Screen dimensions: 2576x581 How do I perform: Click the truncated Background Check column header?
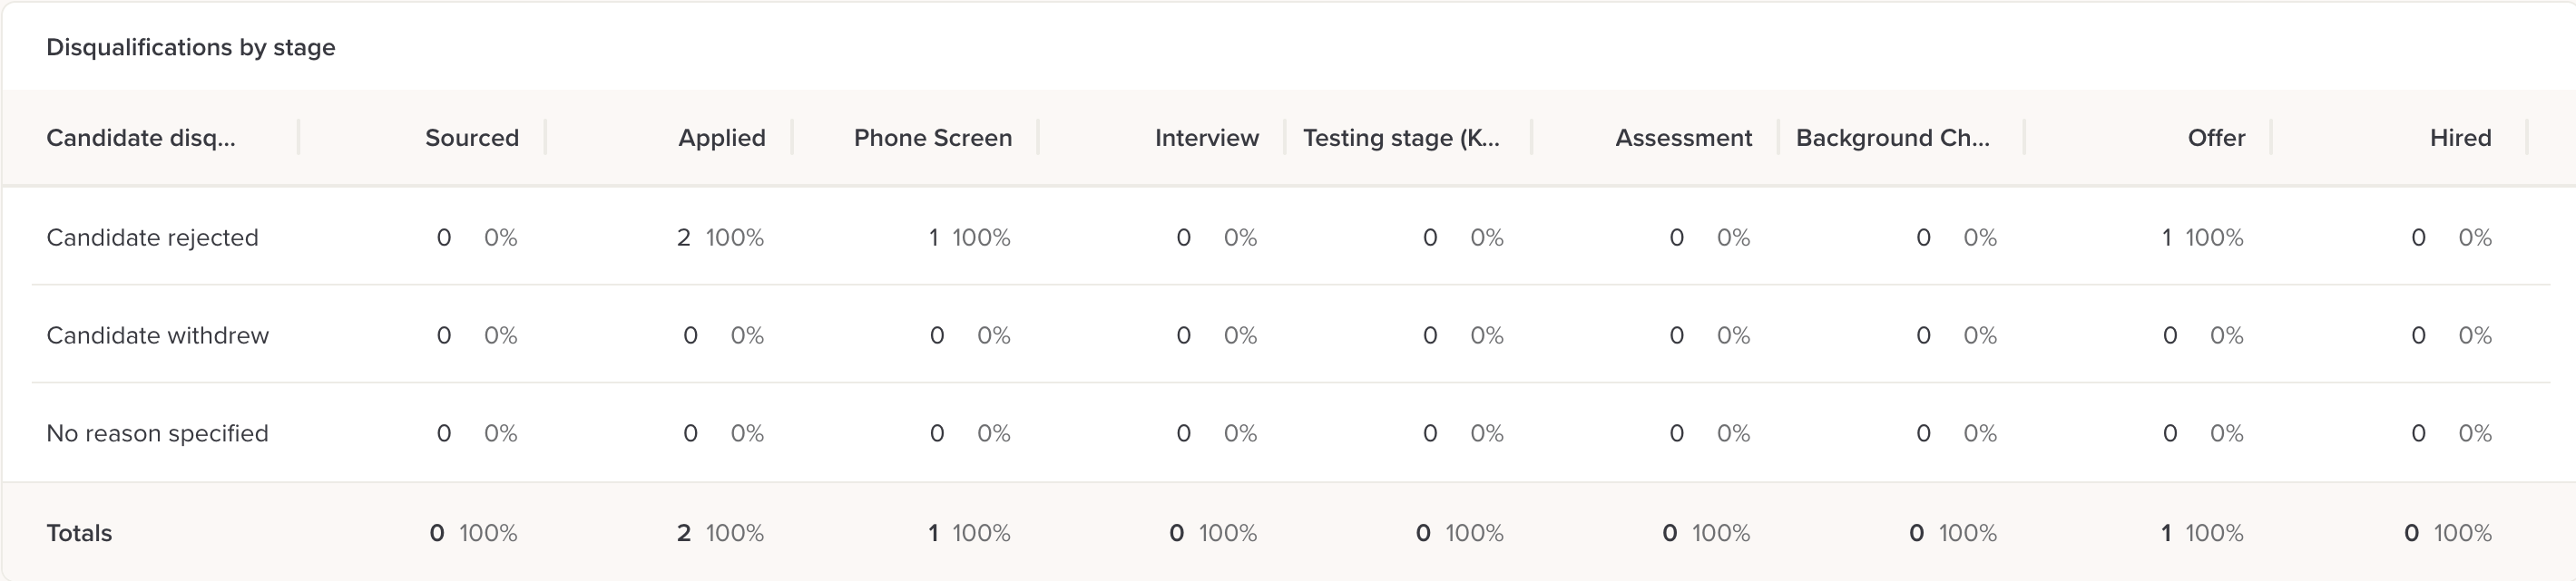(x=1892, y=138)
